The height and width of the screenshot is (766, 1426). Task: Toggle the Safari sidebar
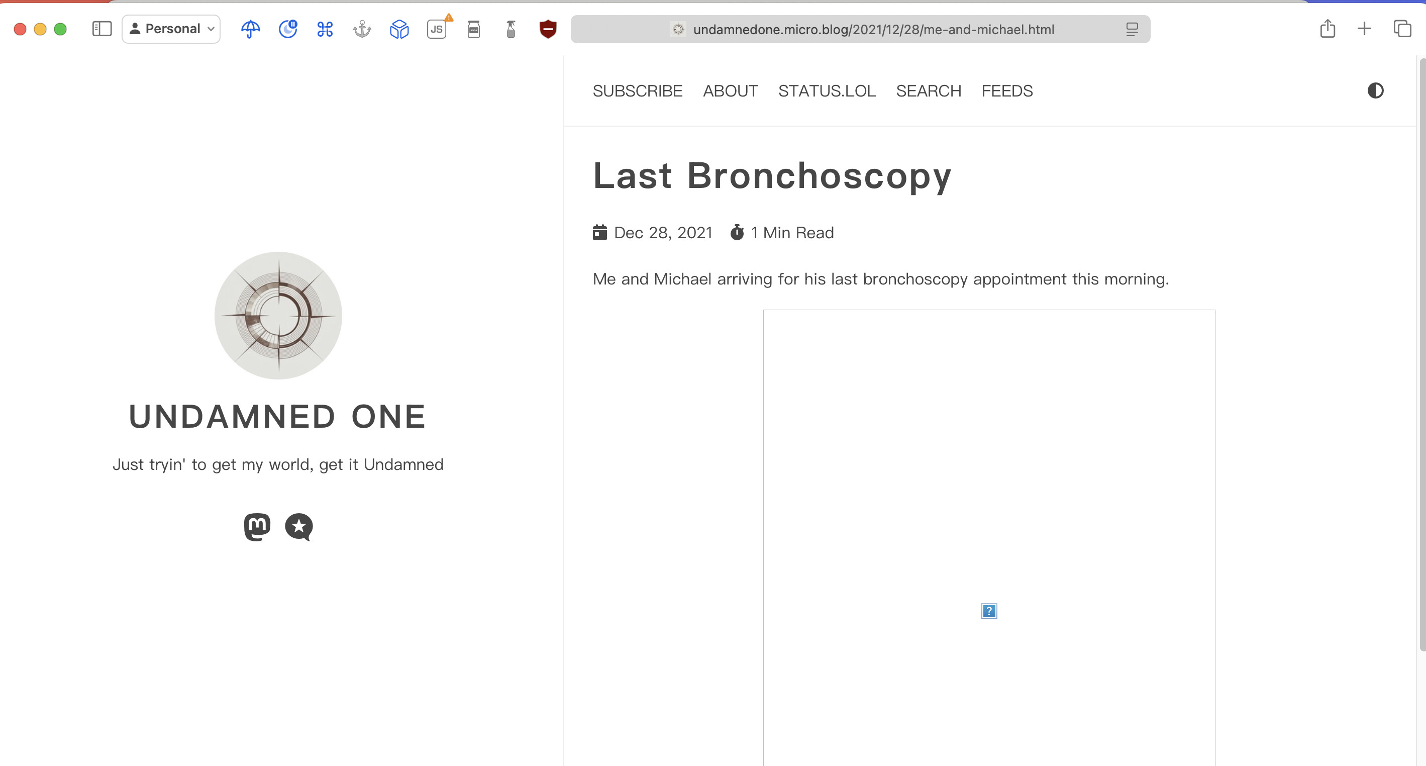[102, 29]
